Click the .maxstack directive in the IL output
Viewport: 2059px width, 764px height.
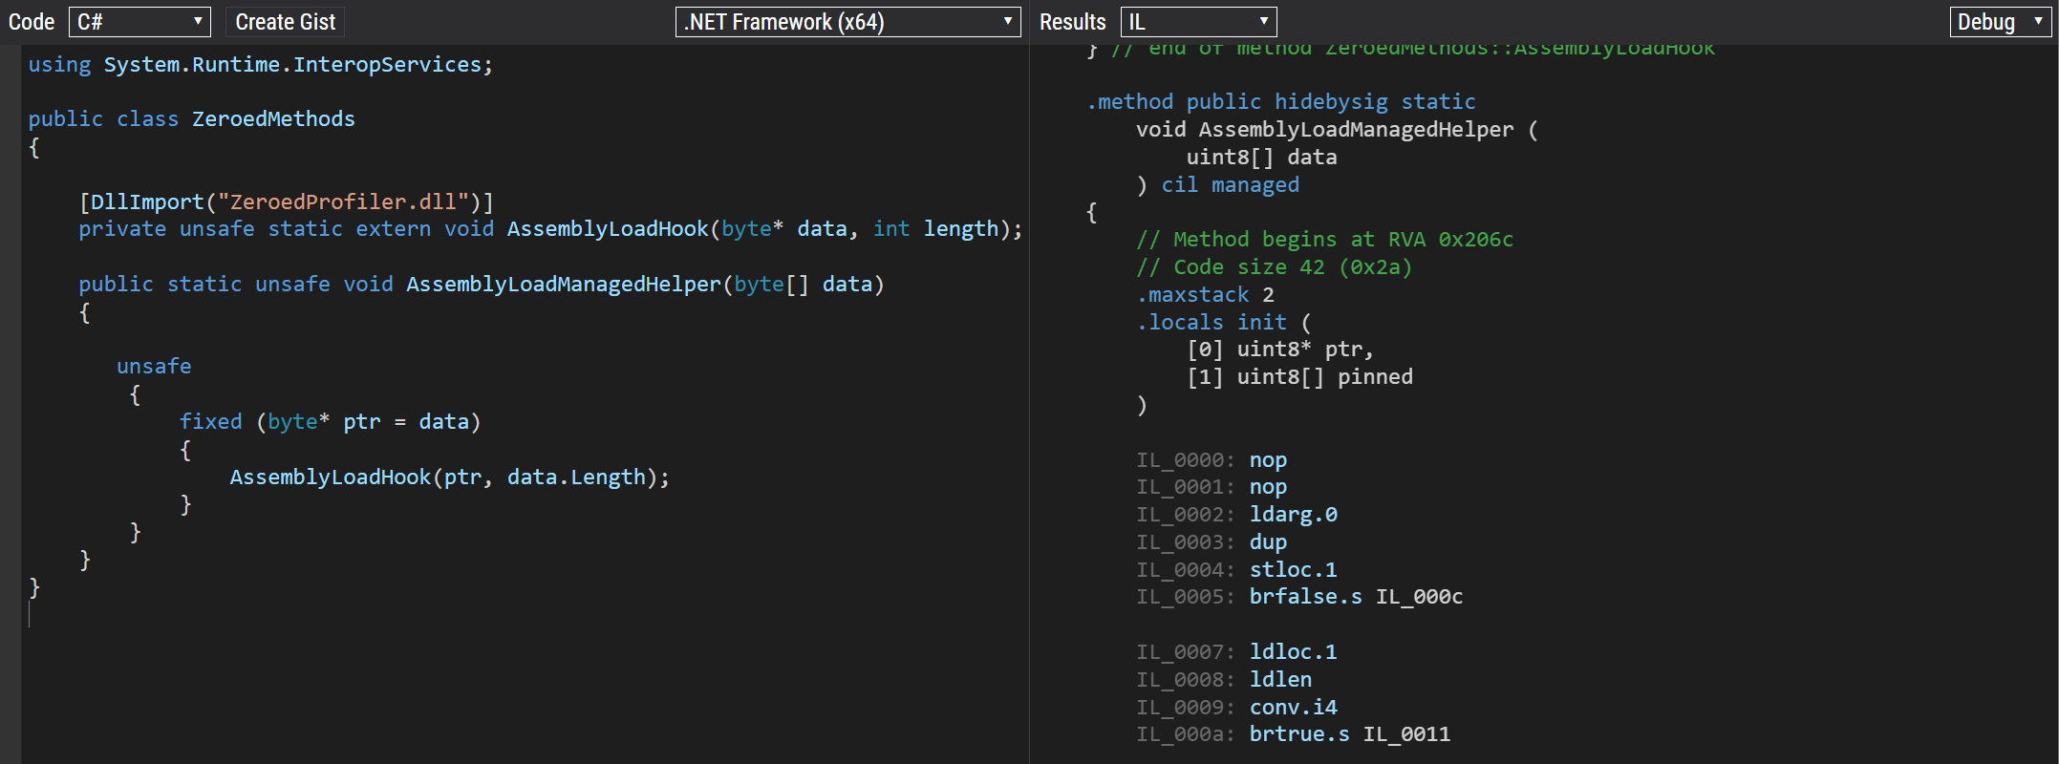tap(1193, 295)
